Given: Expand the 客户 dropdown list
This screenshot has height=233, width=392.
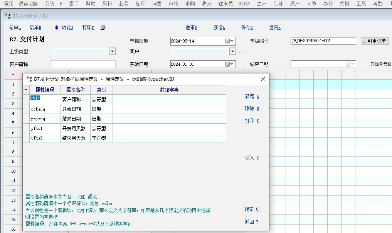Looking at the screenshot, I should [x=232, y=51].
